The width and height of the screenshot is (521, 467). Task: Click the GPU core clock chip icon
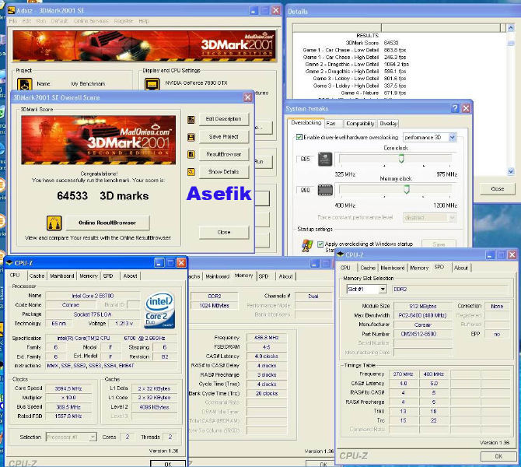pos(325,159)
